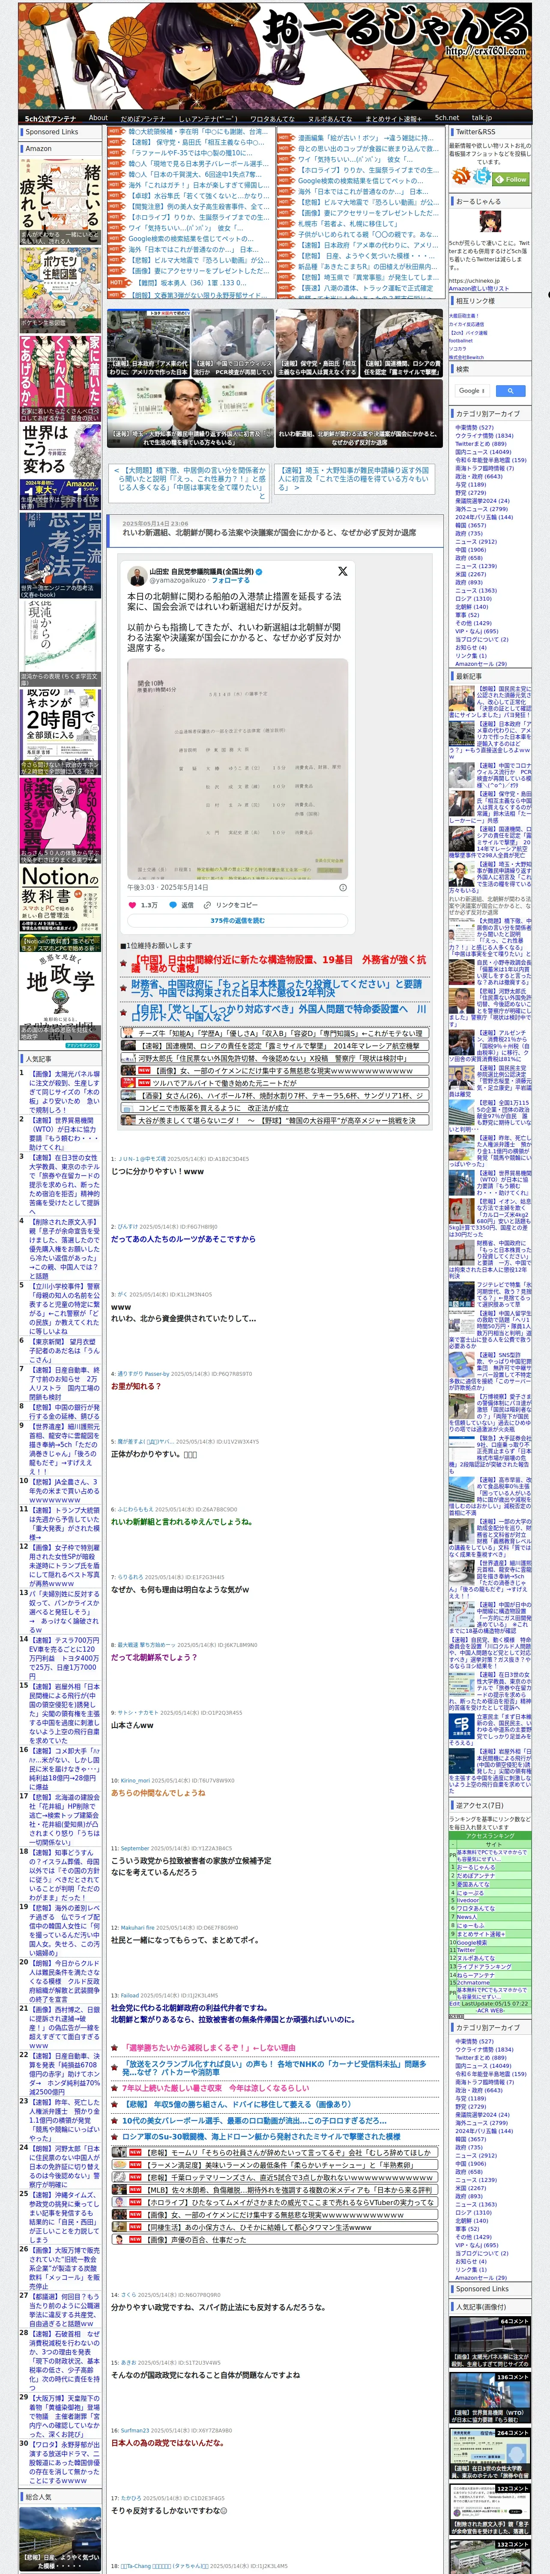Image resolution: width=550 pixels, height=2574 pixels.
Task: Click the Google custom search input field
Action: point(472,391)
